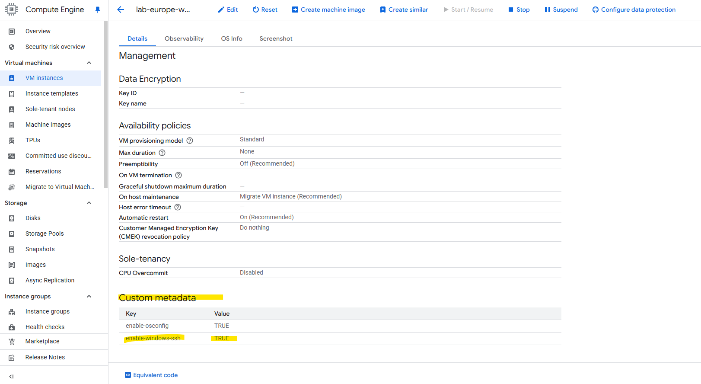The image size is (701, 384).
Task: Click the VM instances sidebar icon
Action: [x=12, y=78]
